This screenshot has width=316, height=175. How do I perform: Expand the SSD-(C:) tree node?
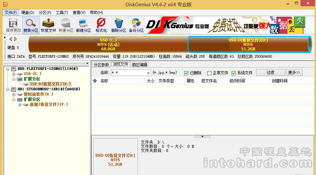click(x=14, y=74)
